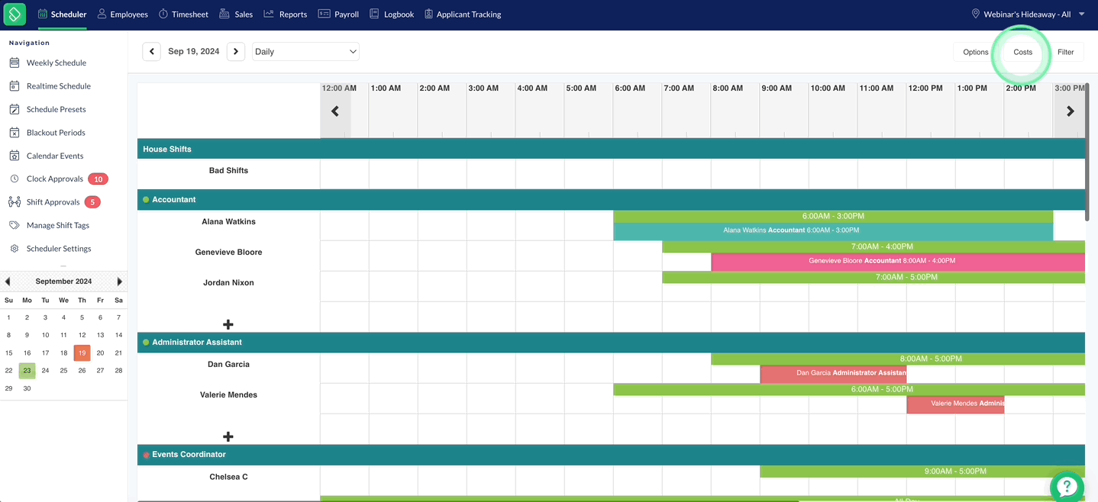This screenshot has height=502, width=1098.
Task: Click employee name Alana Watkins
Action: (x=228, y=222)
